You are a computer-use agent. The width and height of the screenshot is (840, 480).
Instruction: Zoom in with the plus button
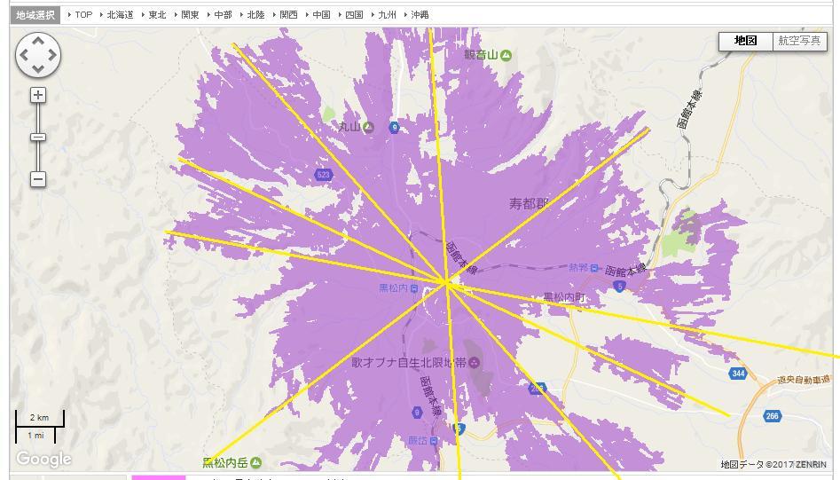[37, 95]
